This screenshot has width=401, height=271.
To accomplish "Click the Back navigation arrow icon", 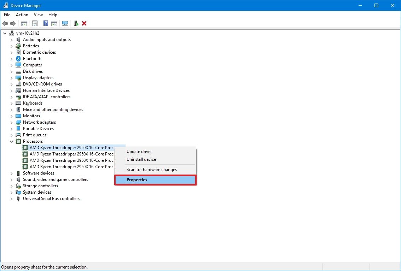I will pos(5,23).
